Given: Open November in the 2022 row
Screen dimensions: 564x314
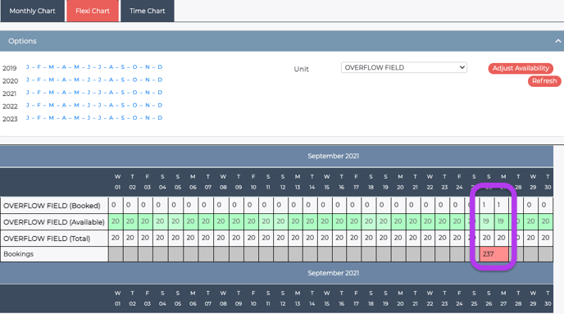Looking at the screenshot, I should 148,106.
